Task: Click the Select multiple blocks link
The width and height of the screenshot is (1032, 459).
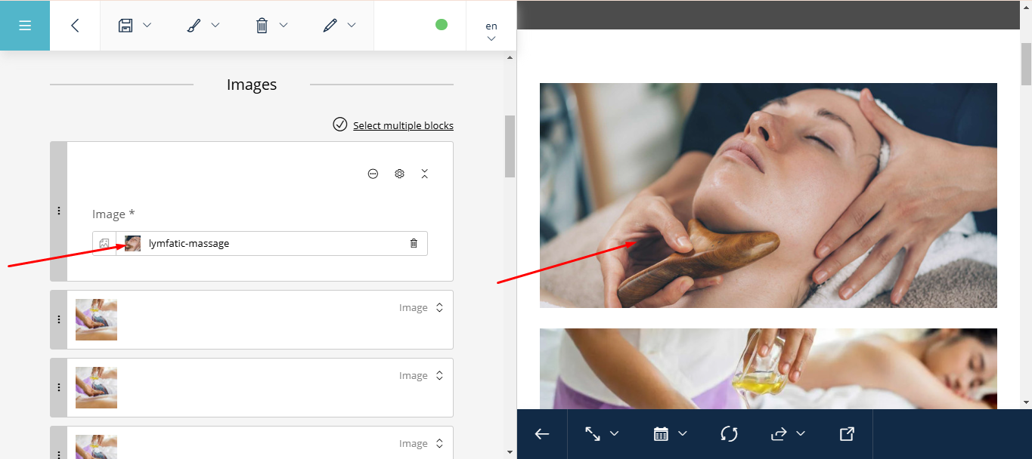Action: pos(403,125)
